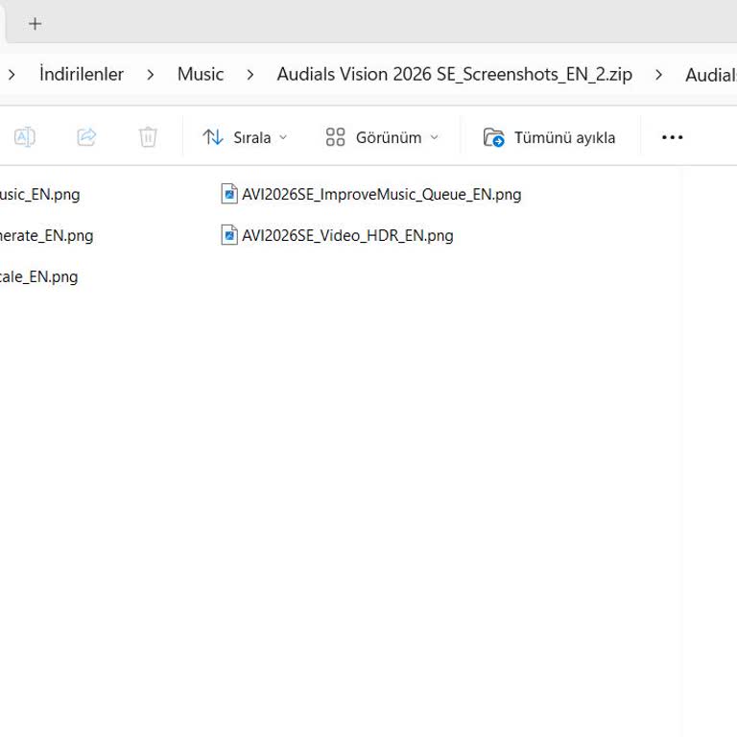Click the Share toolbar icon
Viewport: 737px width, 737px height.
tap(86, 137)
